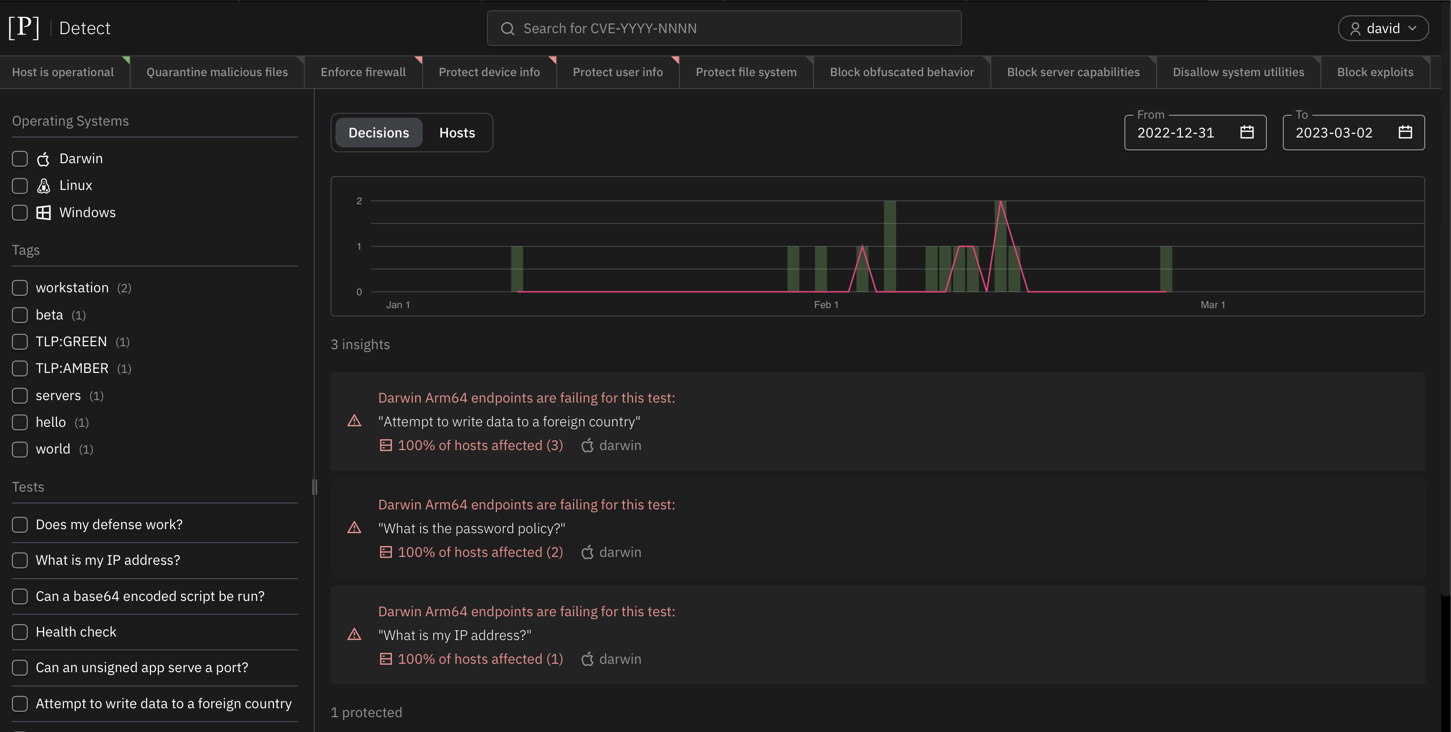Check the workstation tag filter
Image resolution: width=1451 pixels, height=732 pixels.
coord(20,288)
